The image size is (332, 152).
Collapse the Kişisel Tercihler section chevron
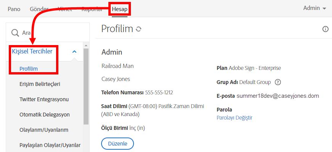pyautogui.click(x=74, y=52)
